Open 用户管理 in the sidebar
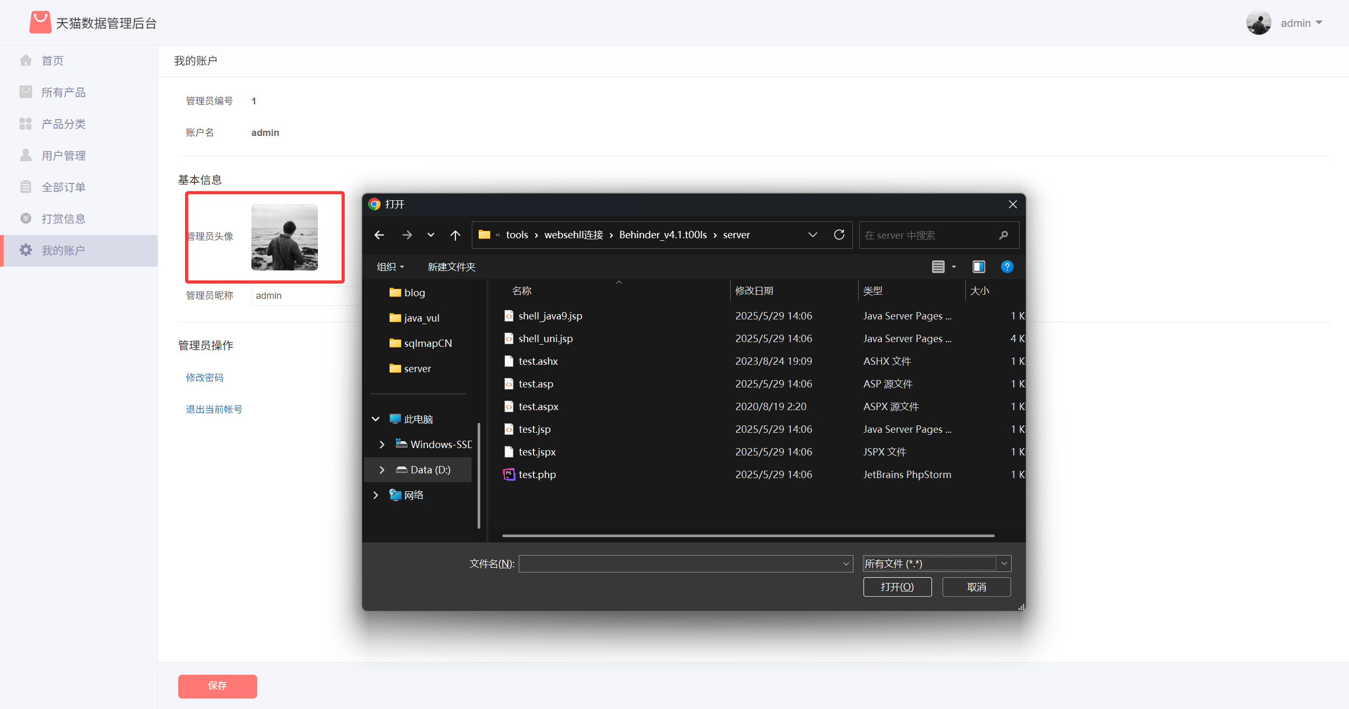The image size is (1349, 709). [63, 156]
